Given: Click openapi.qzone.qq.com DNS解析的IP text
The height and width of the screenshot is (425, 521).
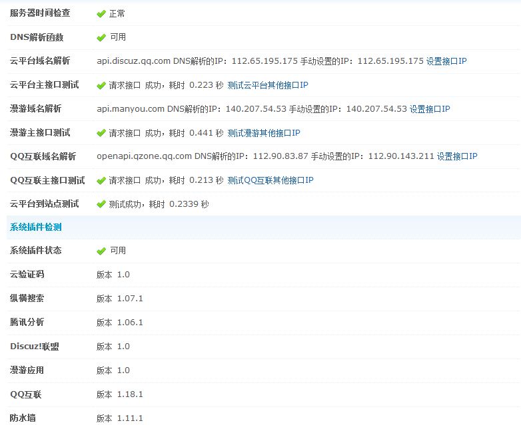Looking at the screenshot, I should coord(203,156).
